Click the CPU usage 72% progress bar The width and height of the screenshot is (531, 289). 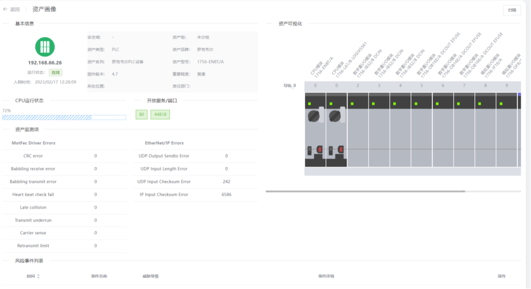tap(64, 117)
